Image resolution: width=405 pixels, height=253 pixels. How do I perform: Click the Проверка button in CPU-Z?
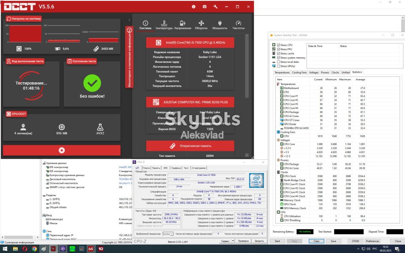[x=243, y=241]
